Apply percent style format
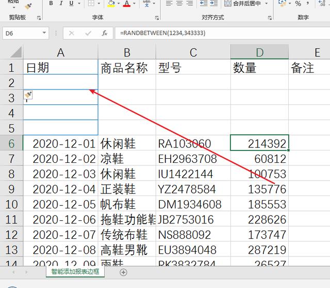The height and width of the screenshot is (288, 330). click(298, 4)
